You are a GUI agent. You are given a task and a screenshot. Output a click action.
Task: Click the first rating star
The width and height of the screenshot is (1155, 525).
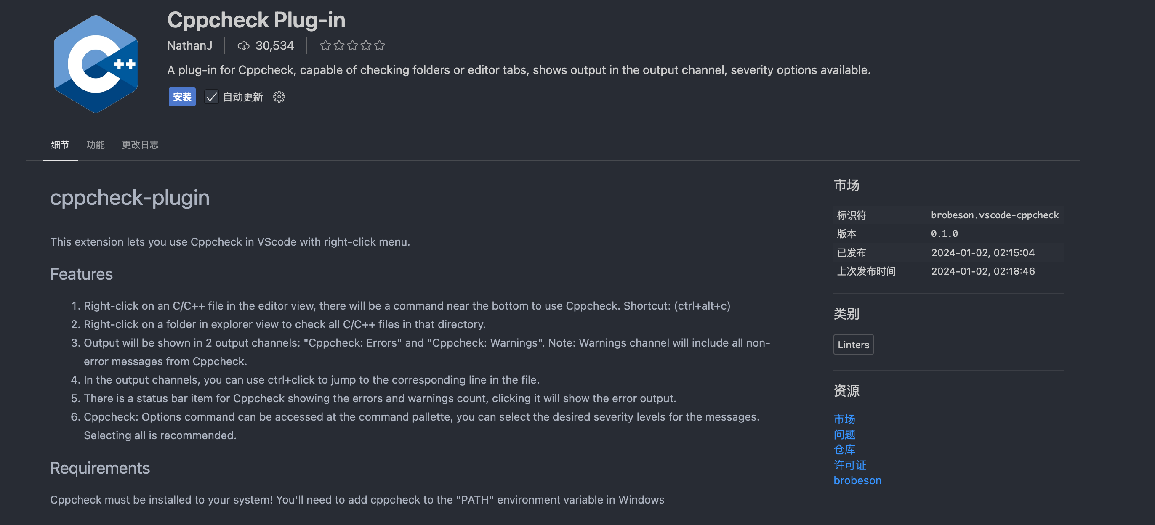pyautogui.click(x=325, y=46)
